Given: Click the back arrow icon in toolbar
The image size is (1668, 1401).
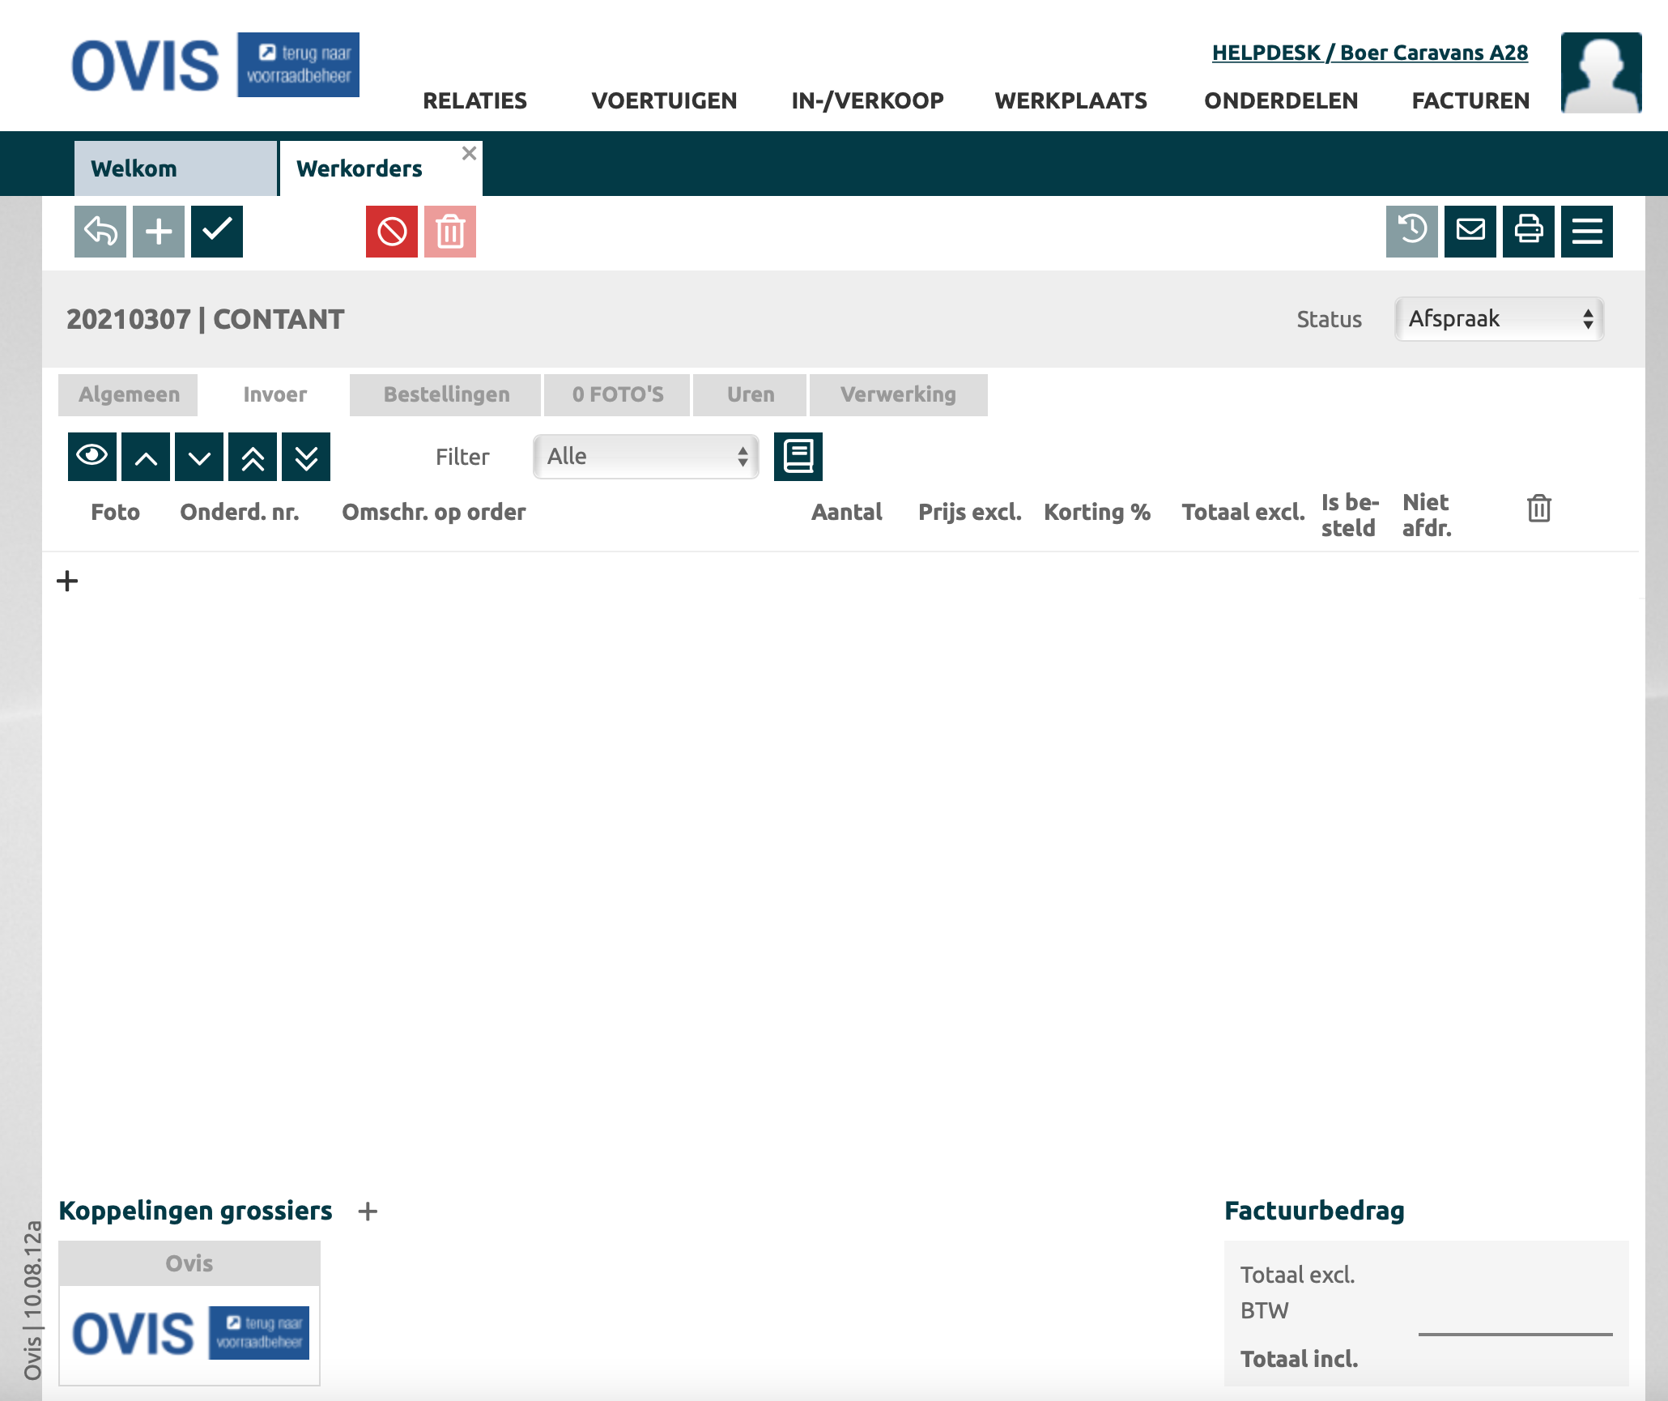Looking at the screenshot, I should pos(100,232).
